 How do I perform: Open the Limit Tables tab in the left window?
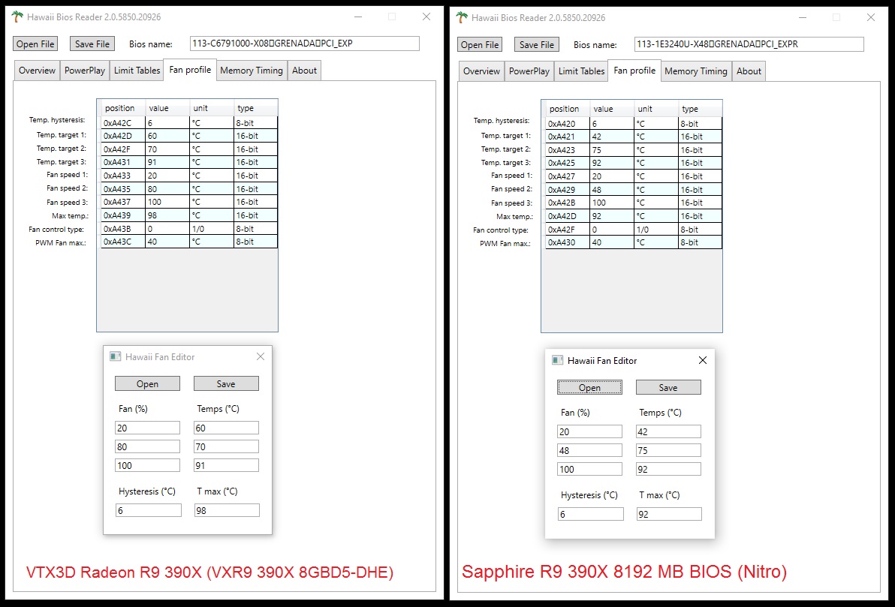coord(137,71)
